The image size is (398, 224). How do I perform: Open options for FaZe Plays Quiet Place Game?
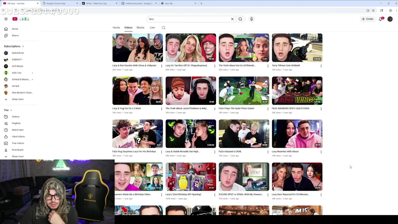[268, 109]
